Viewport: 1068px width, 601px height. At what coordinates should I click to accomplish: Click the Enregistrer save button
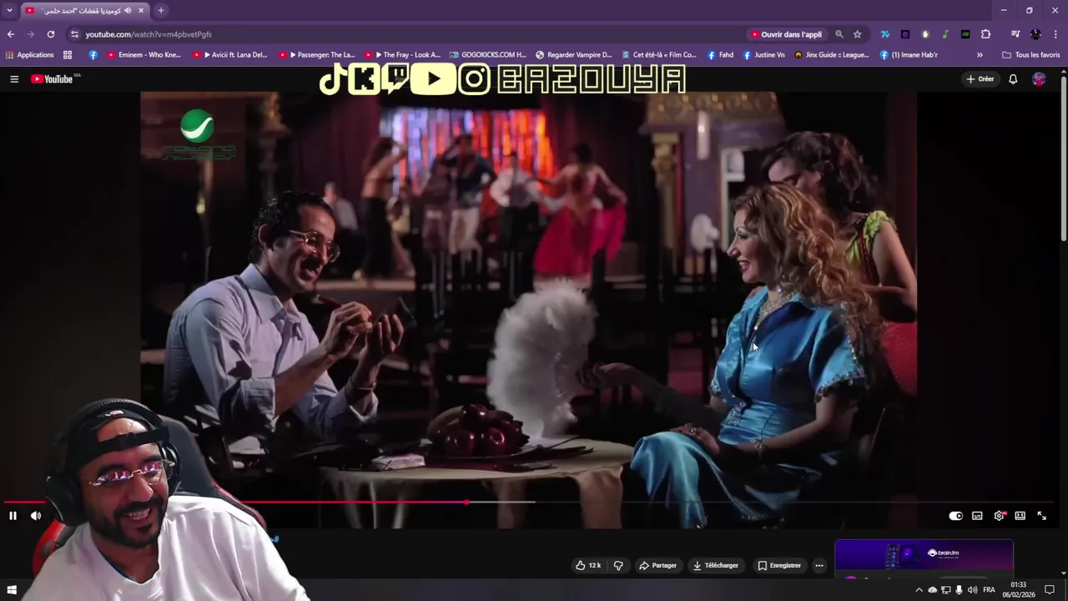coord(779,565)
